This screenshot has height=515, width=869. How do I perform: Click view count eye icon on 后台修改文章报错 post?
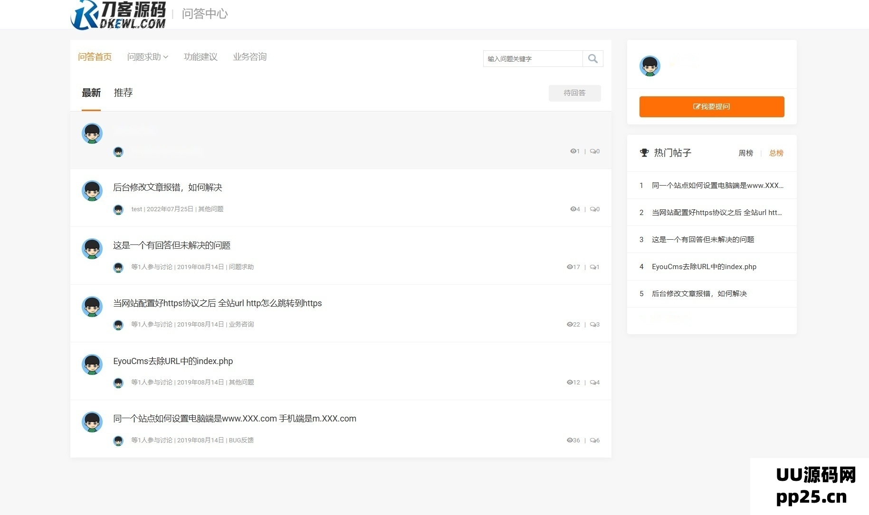[x=573, y=209]
